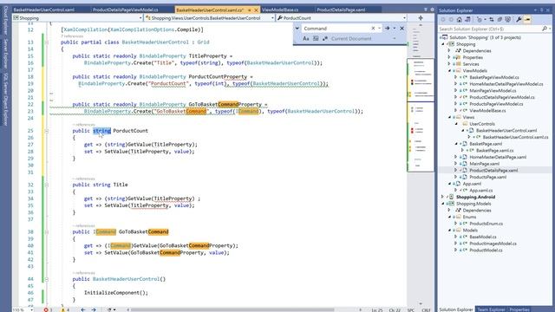Expand Find box to show Replace
Viewport: 555px width, 312px height.
(297, 29)
